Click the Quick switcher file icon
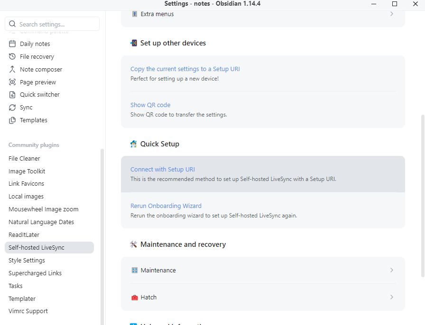This screenshot has width=425, height=325. [12, 95]
